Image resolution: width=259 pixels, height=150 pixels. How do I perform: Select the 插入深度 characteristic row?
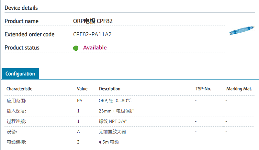tap(129, 111)
